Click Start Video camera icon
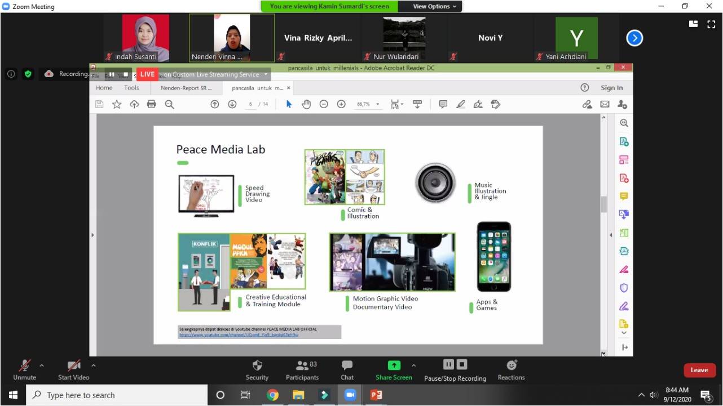723x406 pixels. [x=74, y=365]
